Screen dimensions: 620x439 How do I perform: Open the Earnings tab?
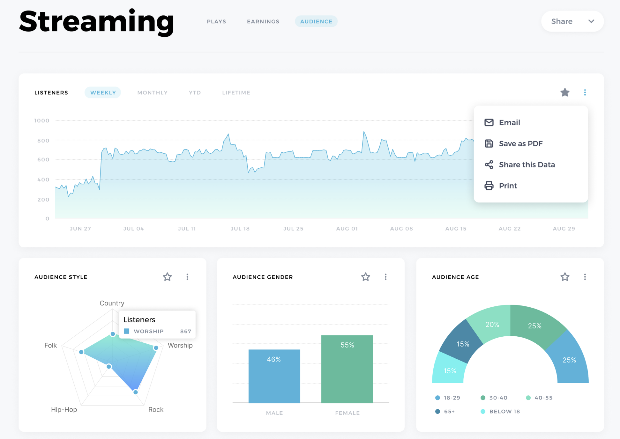tap(263, 21)
